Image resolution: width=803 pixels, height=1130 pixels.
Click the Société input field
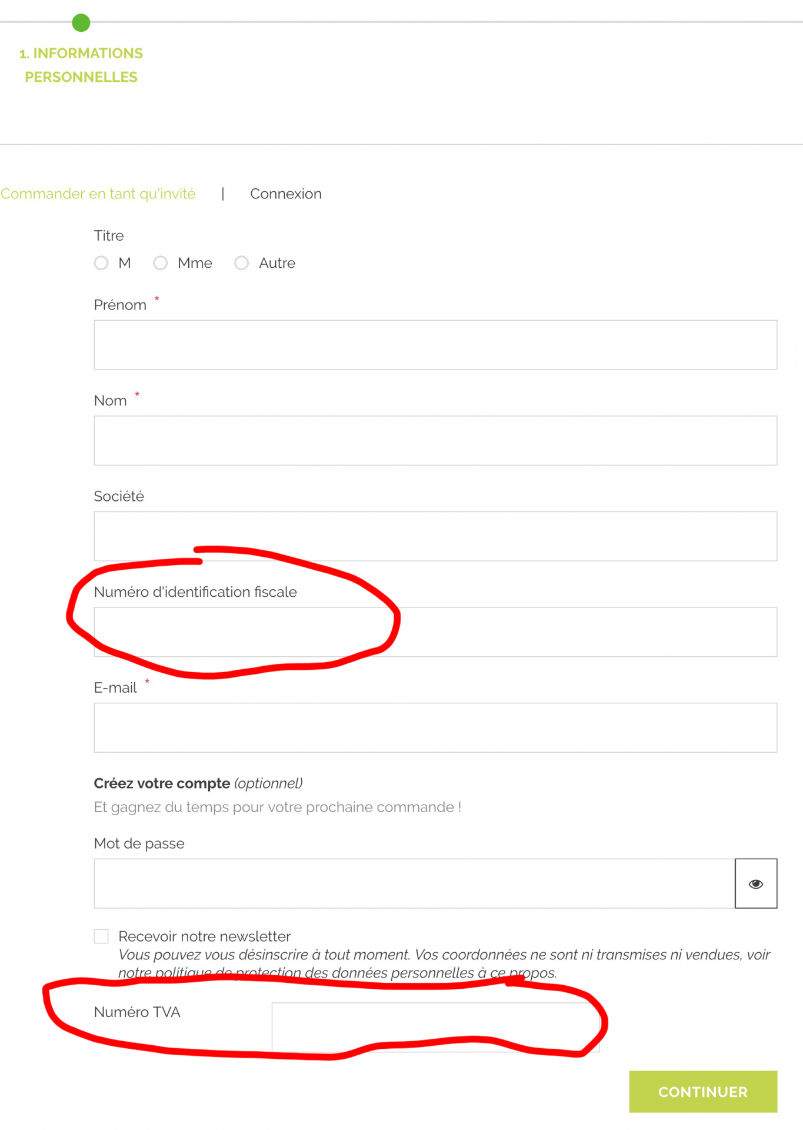[435, 536]
